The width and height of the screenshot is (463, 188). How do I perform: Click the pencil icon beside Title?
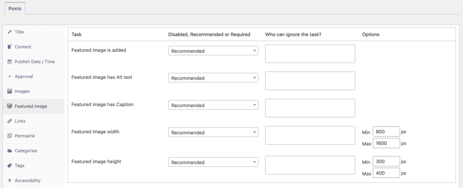[x=9, y=32]
